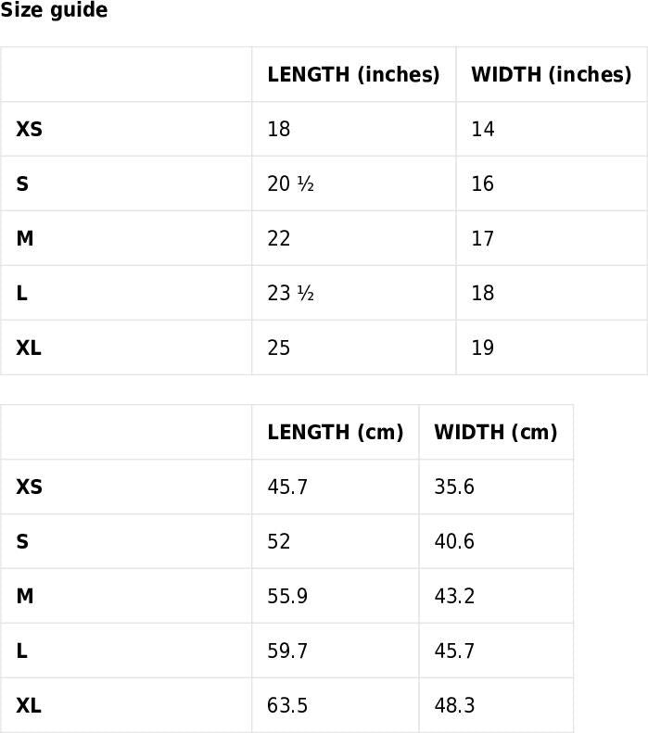
Task: Click the 55.9 length cell
Action: (287, 596)
